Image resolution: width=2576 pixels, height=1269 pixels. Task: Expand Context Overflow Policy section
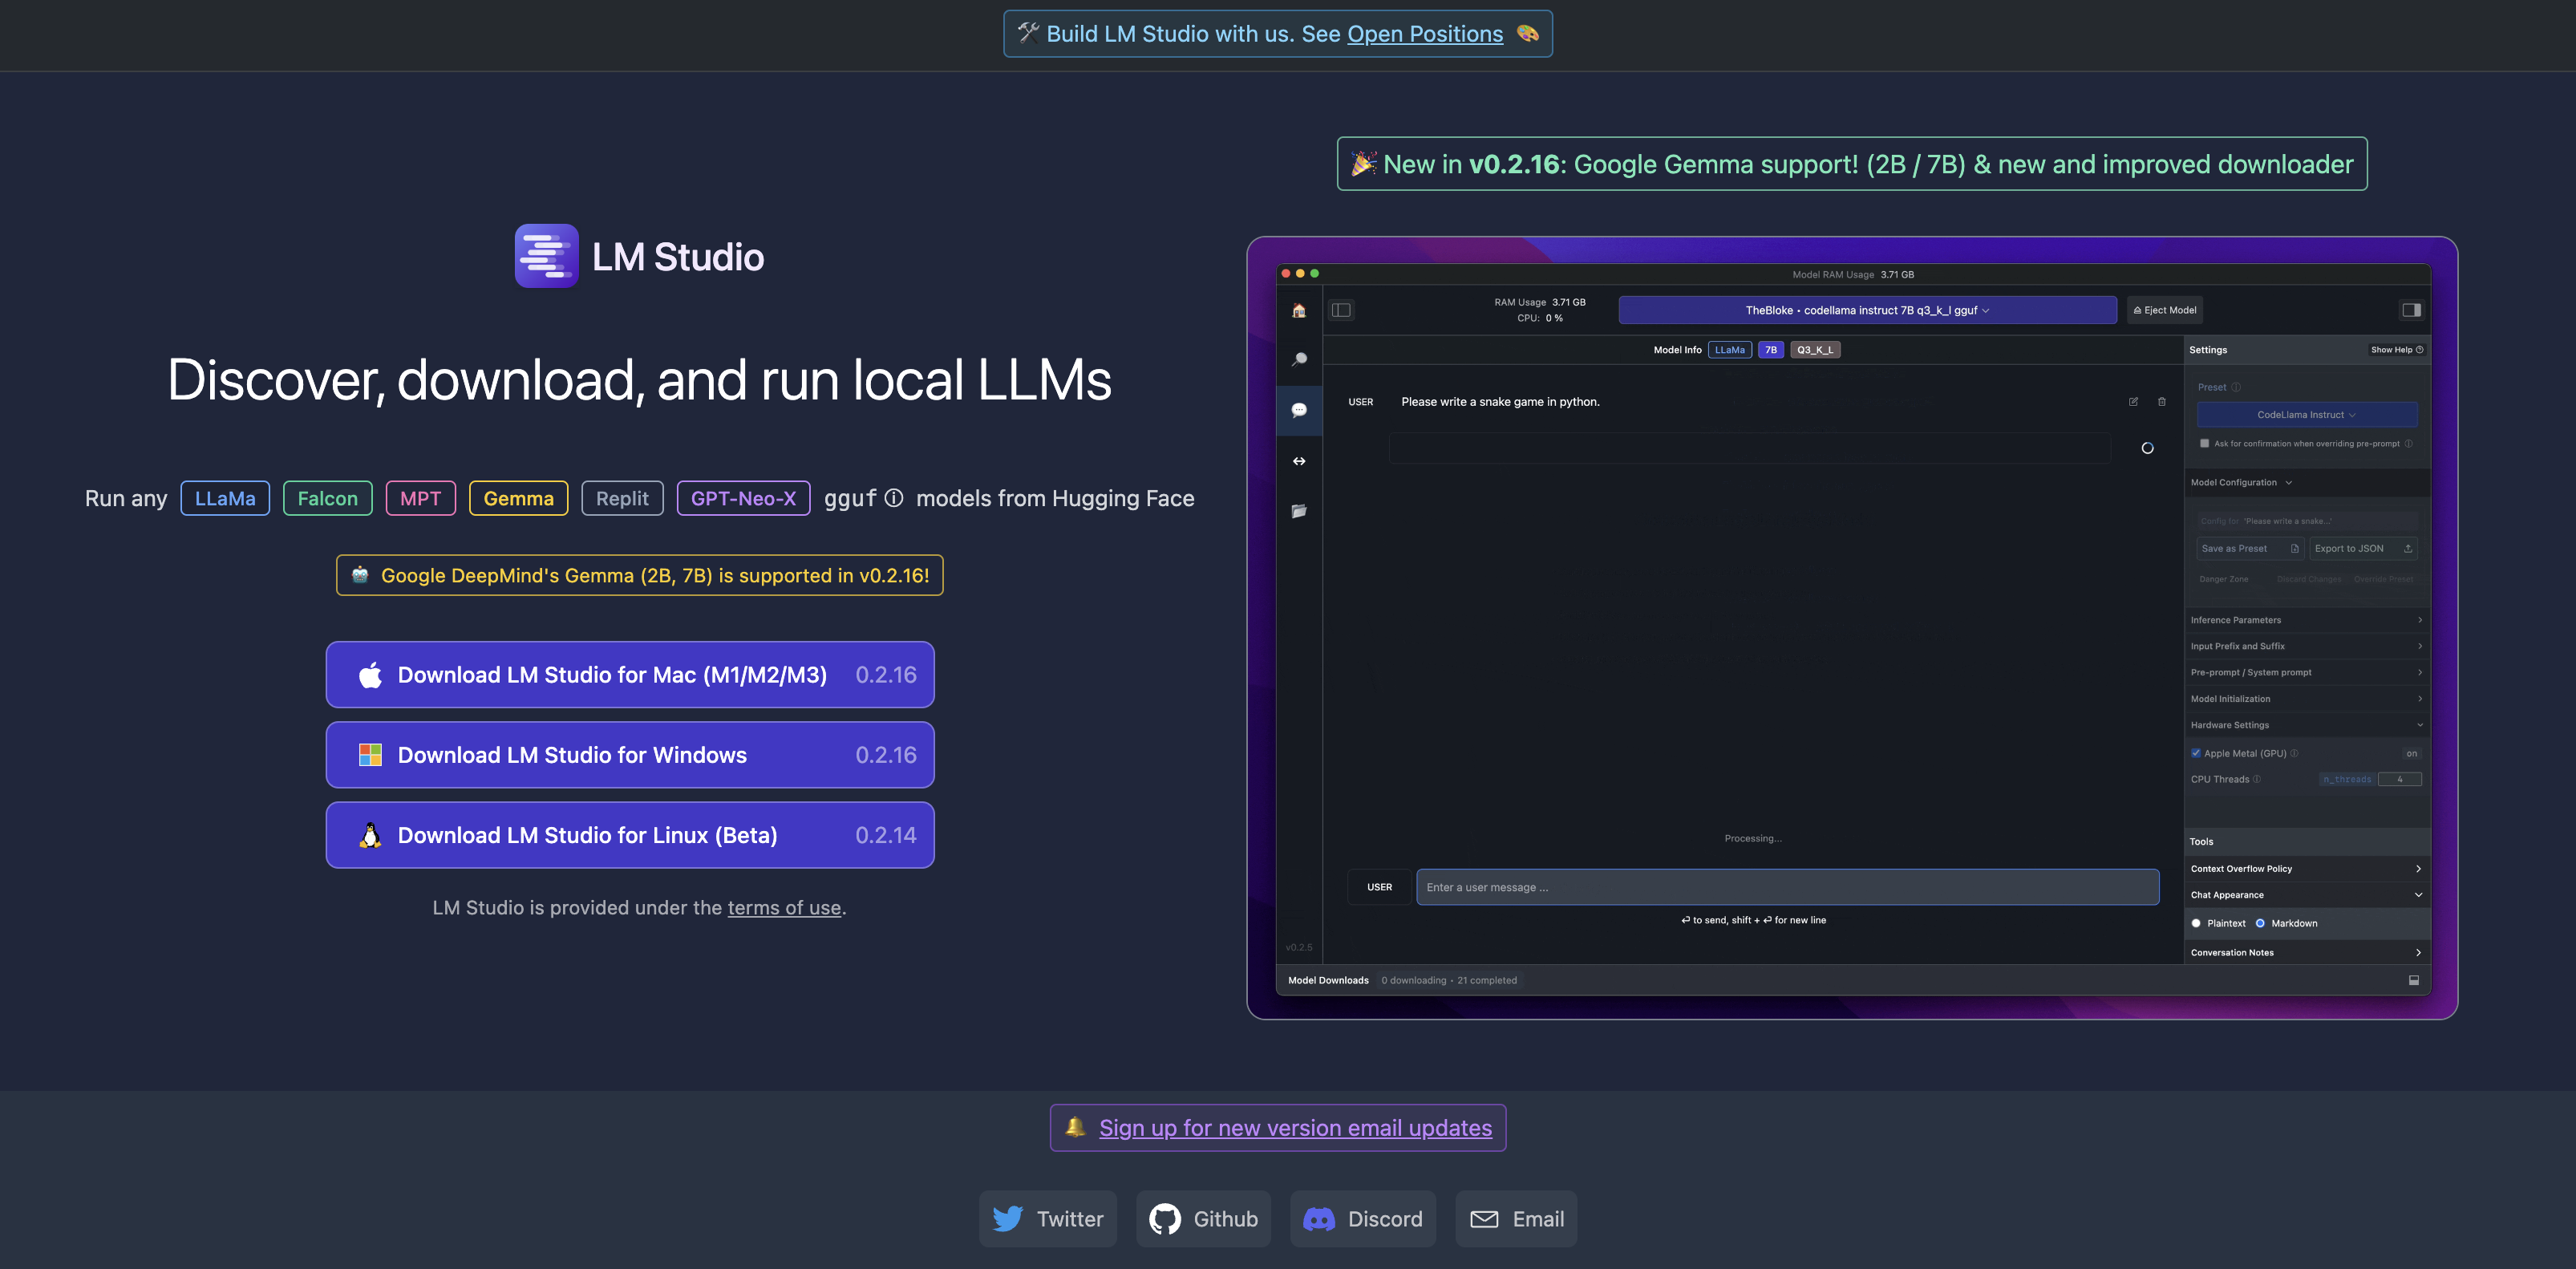click(x=2306, y=869)
